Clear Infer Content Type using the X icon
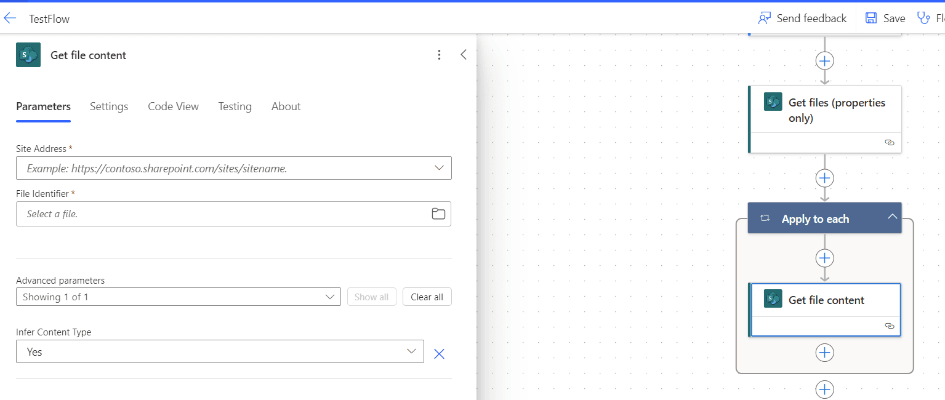The width and height of the screenshot is (945, 400). click(x=439, y=353)
